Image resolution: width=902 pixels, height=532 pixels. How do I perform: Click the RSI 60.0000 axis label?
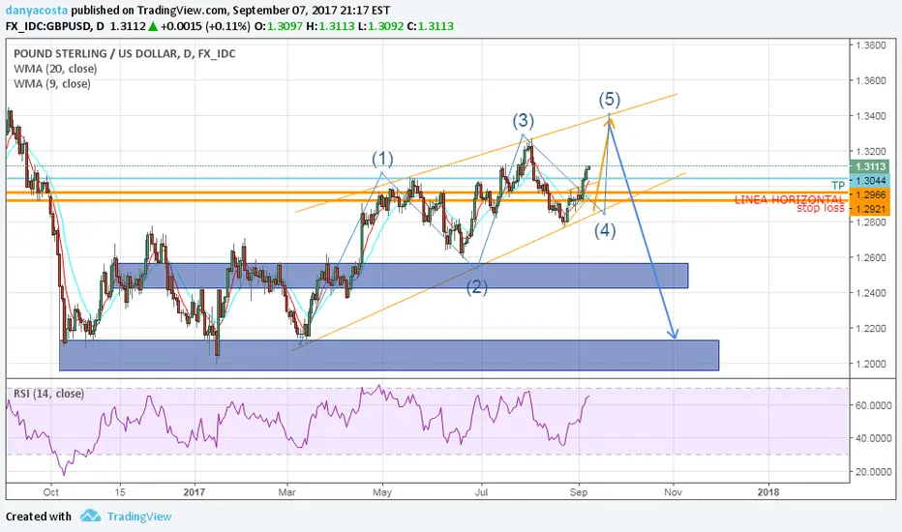(873, 405)
